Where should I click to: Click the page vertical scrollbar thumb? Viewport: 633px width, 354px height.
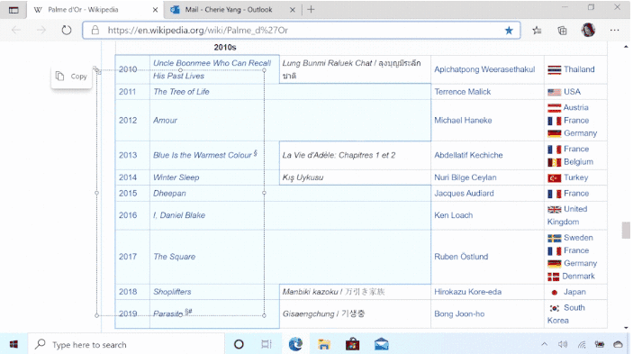[x=626, y=230]
